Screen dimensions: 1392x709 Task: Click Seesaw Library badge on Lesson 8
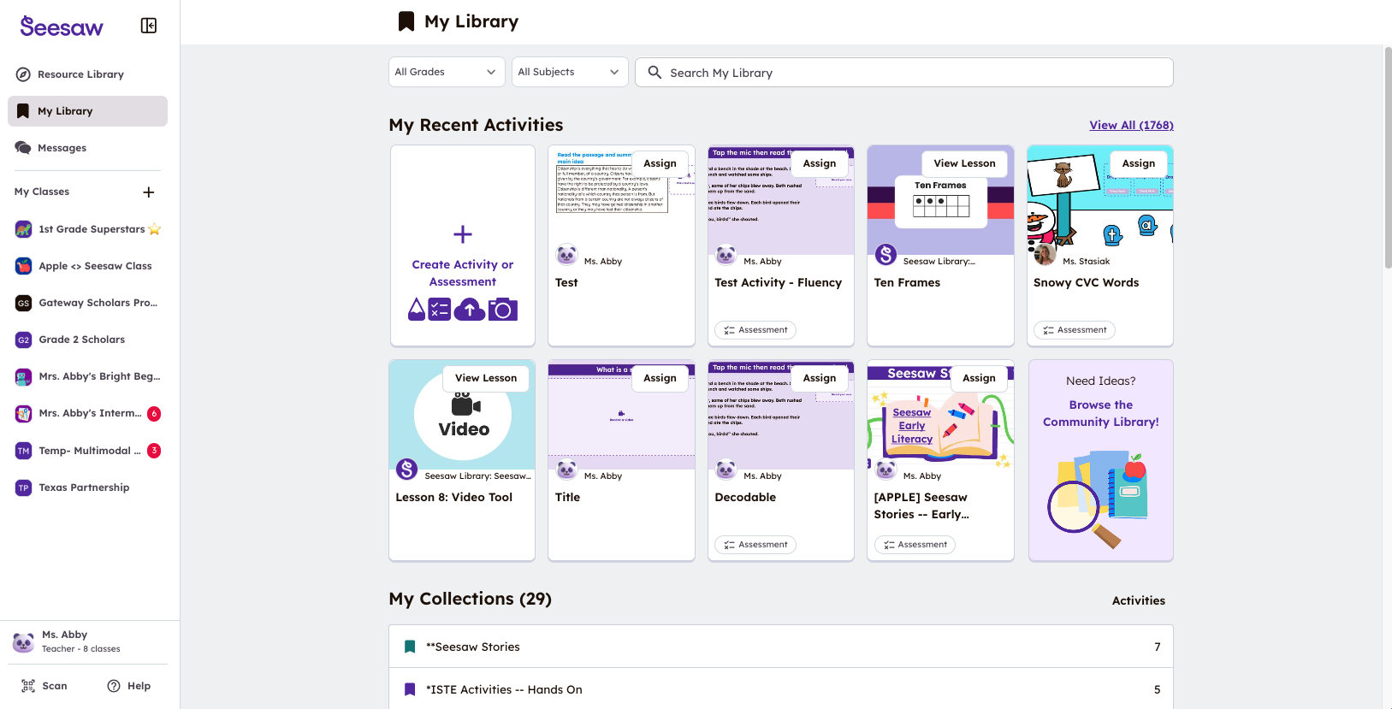point(407,469)
